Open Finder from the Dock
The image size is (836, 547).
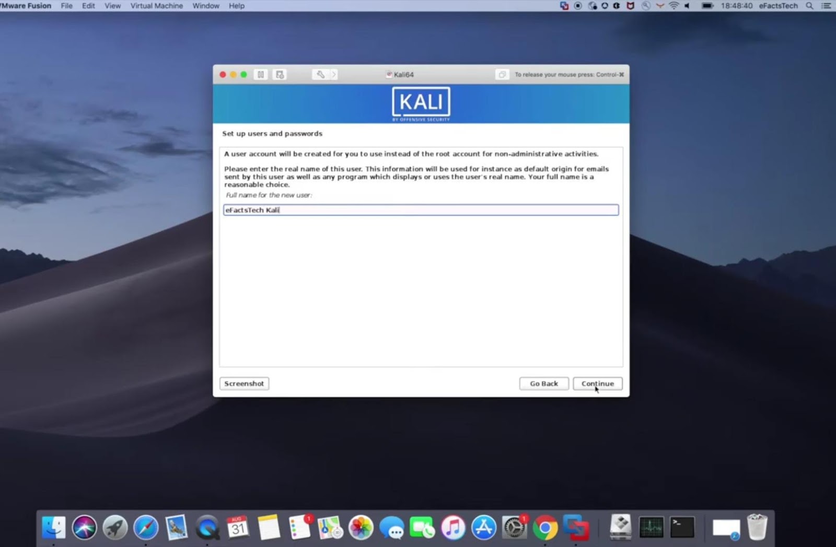coord(53,527)
